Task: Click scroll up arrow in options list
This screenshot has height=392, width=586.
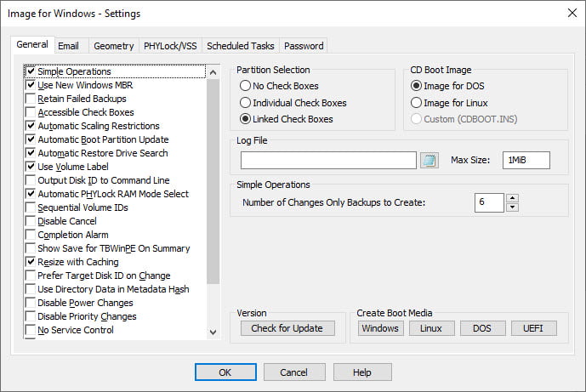Action: pos(213,72)
